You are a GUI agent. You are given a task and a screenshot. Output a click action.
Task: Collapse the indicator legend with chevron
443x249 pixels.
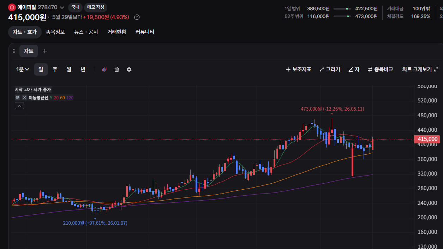(19, 106)
